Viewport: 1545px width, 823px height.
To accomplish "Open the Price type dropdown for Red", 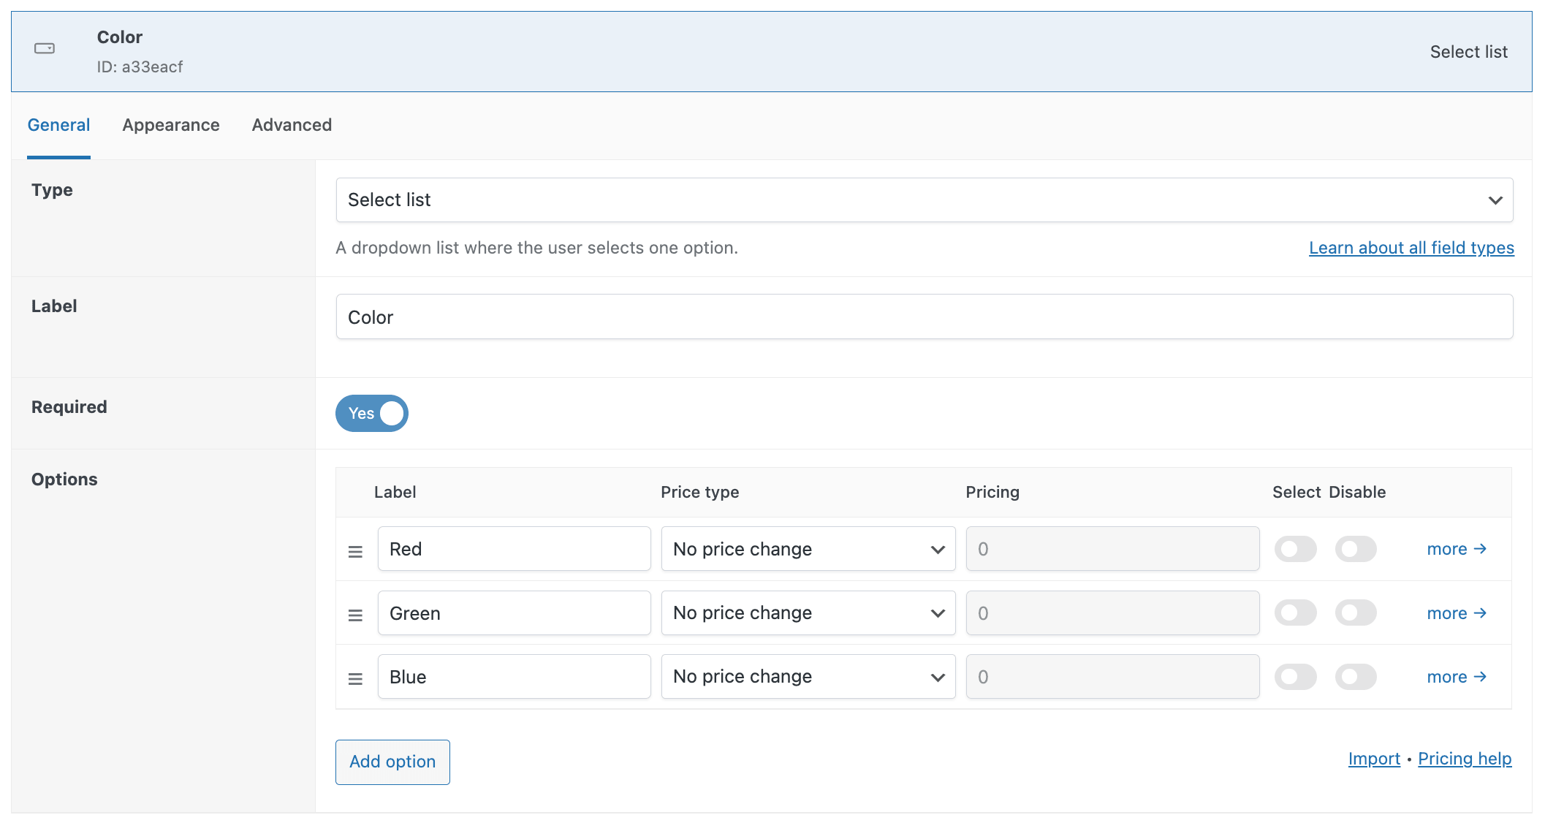I will coord(807,548).
